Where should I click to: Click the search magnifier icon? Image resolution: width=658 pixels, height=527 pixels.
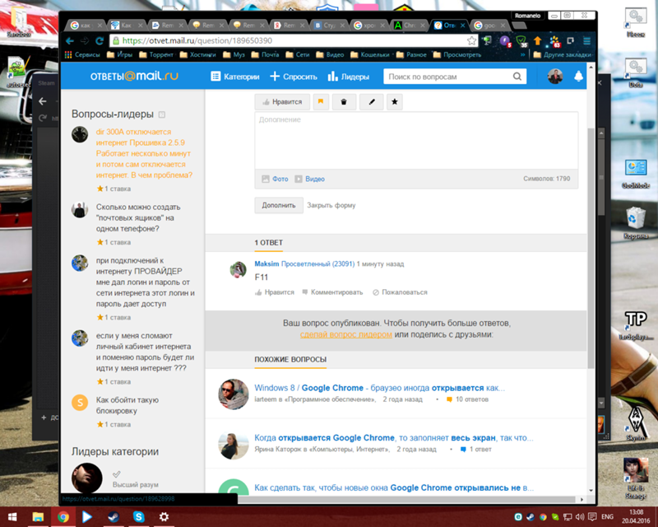click(x=517, y=77)
